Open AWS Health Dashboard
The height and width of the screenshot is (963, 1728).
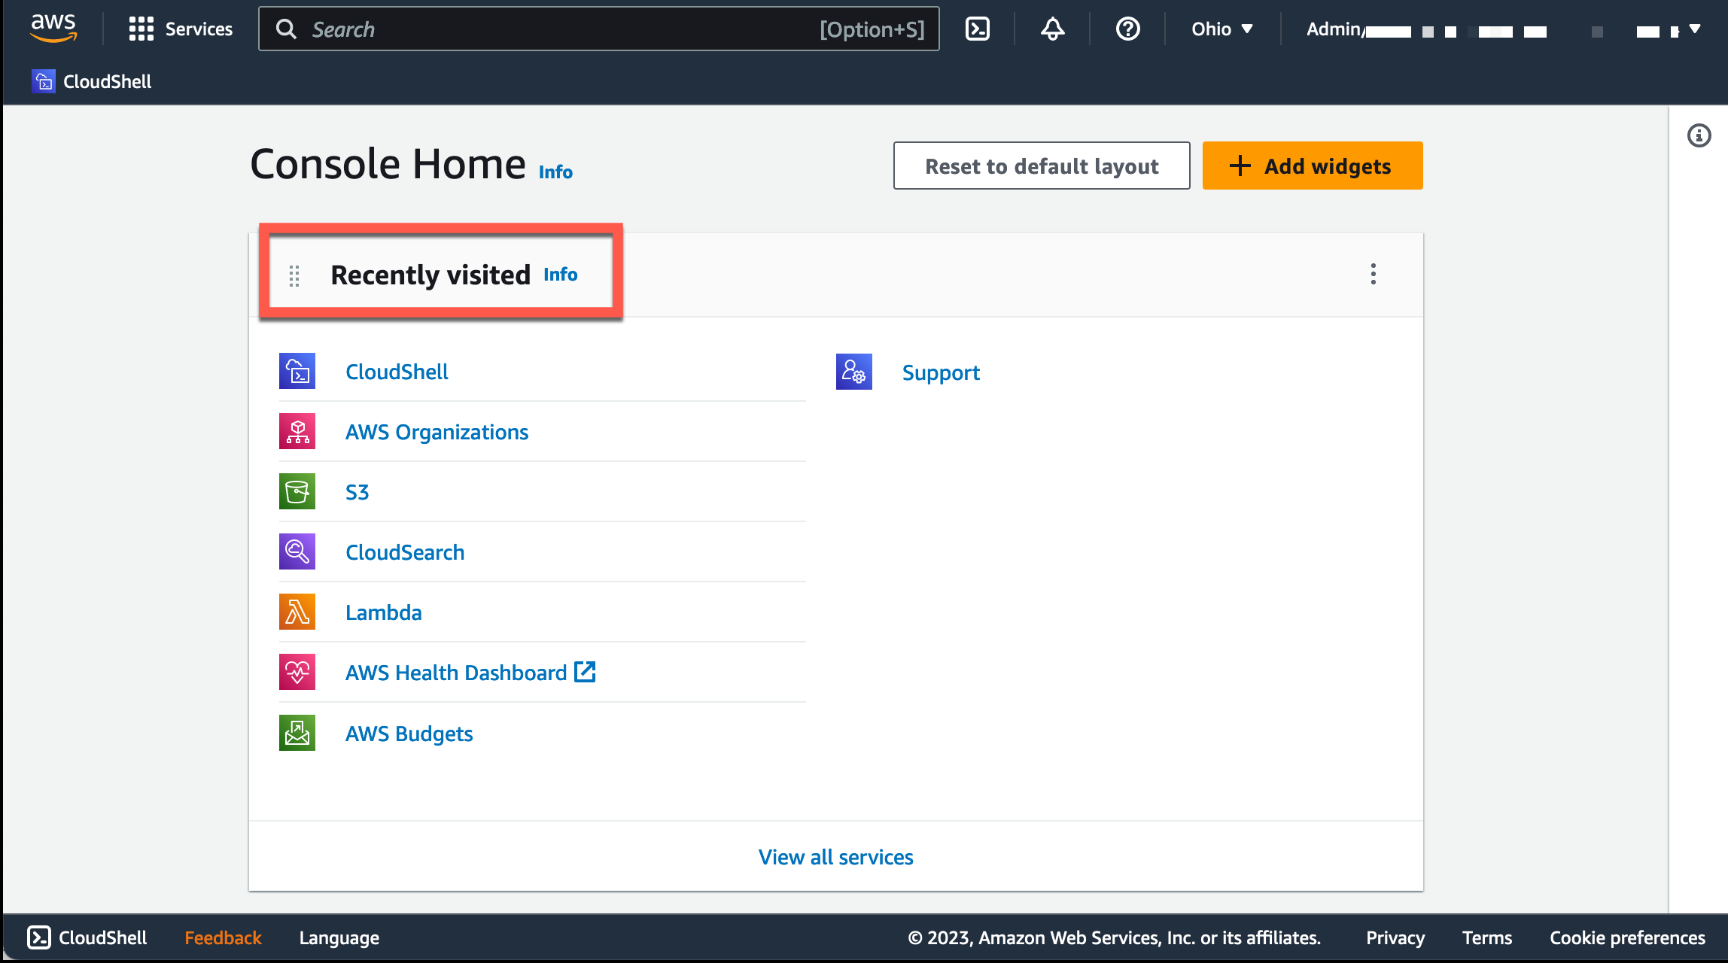click(455, 671)
